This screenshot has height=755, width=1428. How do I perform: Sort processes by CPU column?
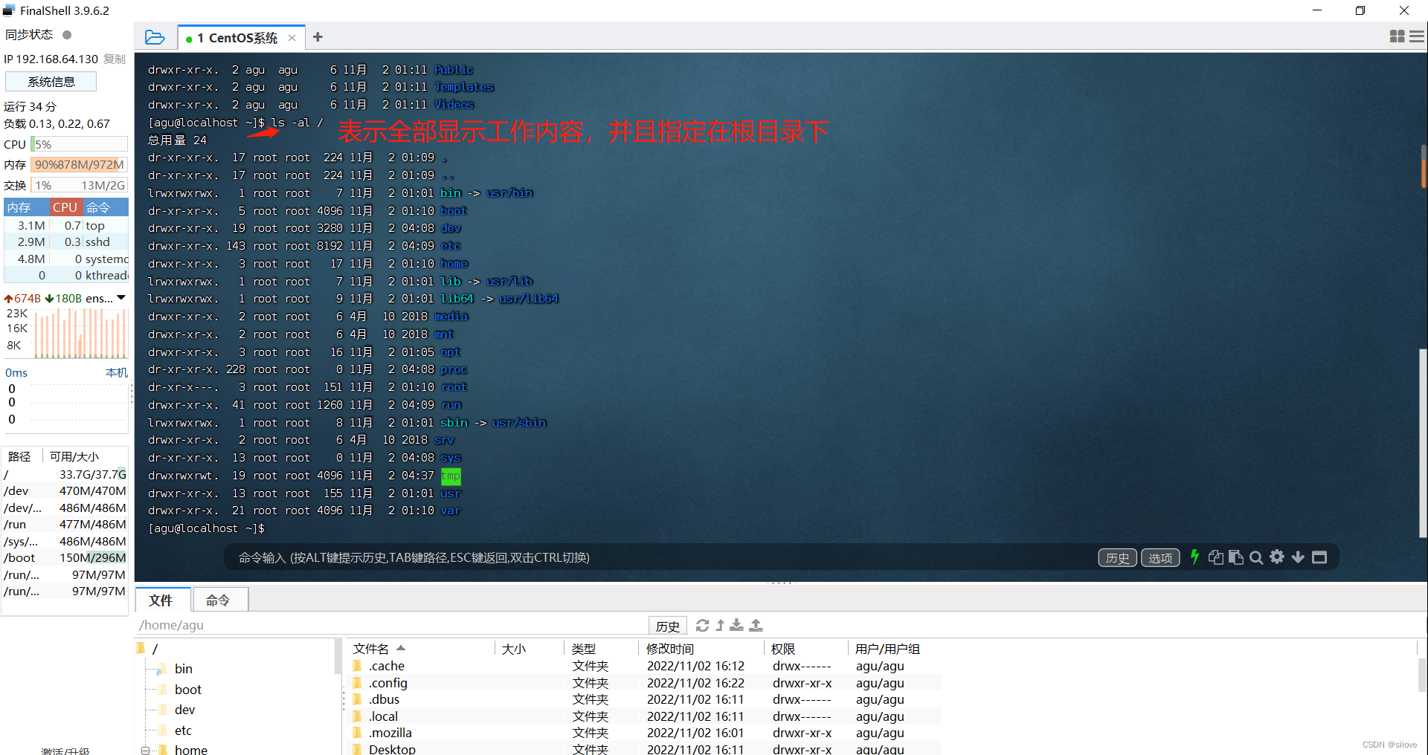[x=65, y=207]
